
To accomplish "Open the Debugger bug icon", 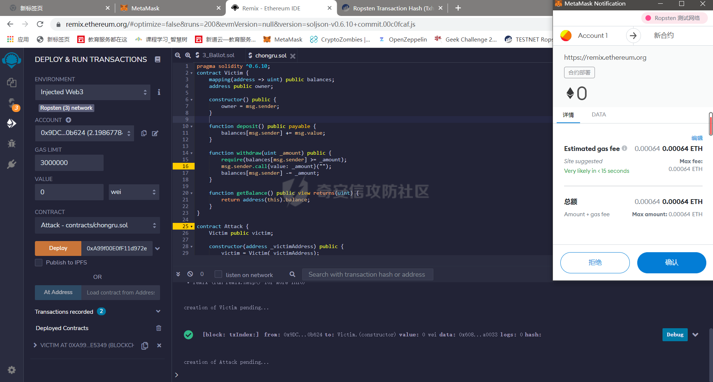I will point(12,144).
